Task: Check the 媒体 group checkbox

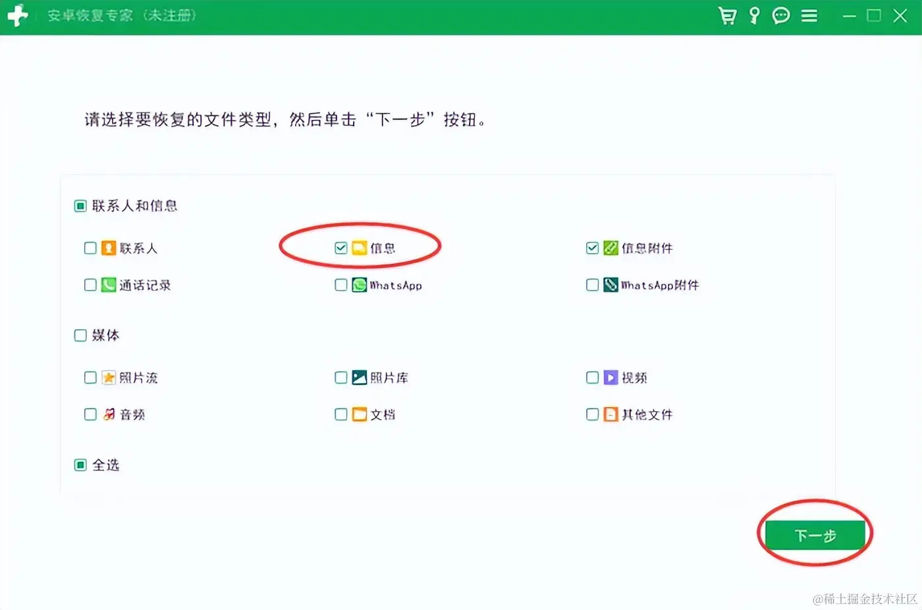Action: pos(80,335)
